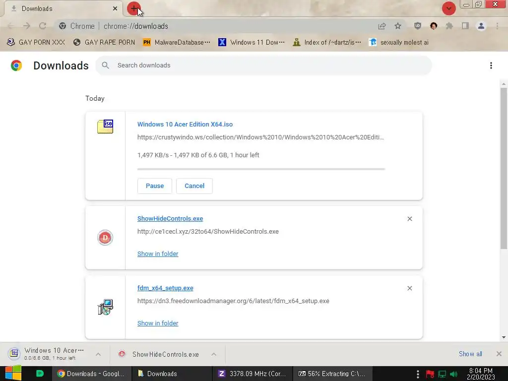Click the Search downloads field
Viewport: 508px width, 381px height.
click(263, 65)
